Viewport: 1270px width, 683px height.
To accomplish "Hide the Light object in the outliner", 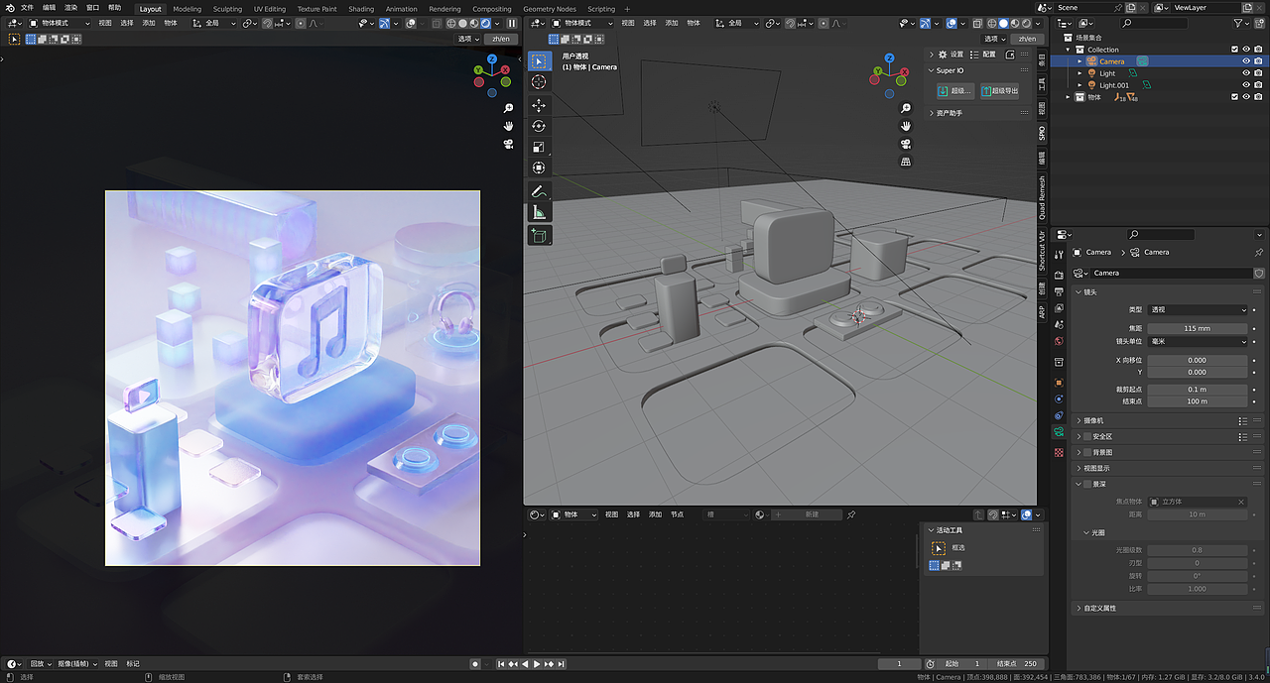I will click(1246, 73).
